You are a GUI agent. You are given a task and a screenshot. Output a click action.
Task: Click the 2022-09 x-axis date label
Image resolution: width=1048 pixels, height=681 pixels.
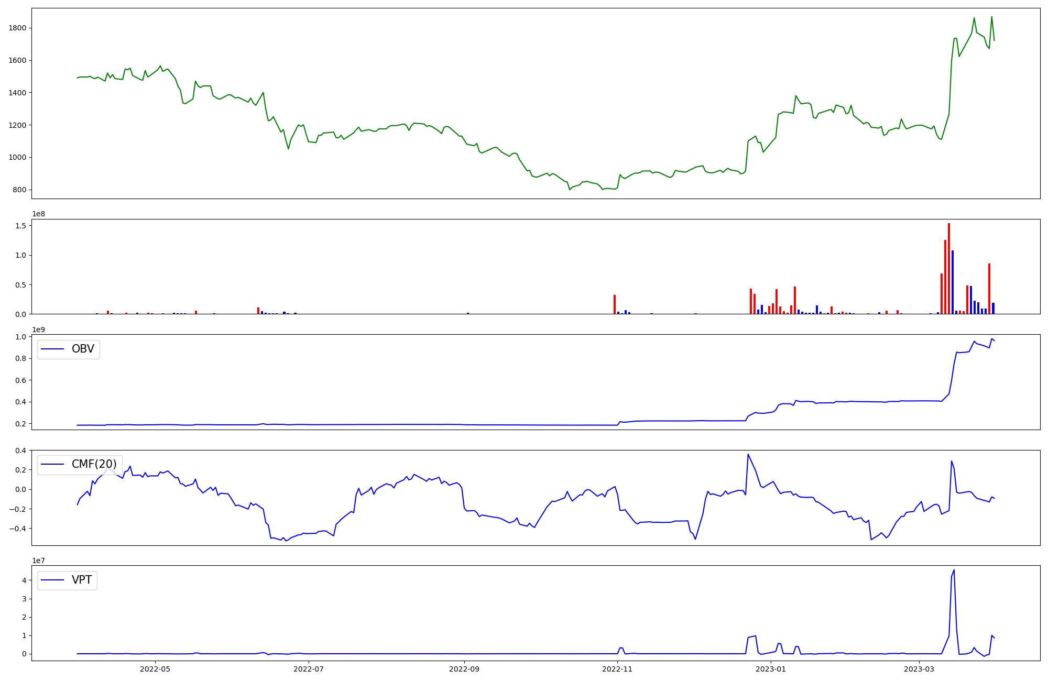pos(465,669)
